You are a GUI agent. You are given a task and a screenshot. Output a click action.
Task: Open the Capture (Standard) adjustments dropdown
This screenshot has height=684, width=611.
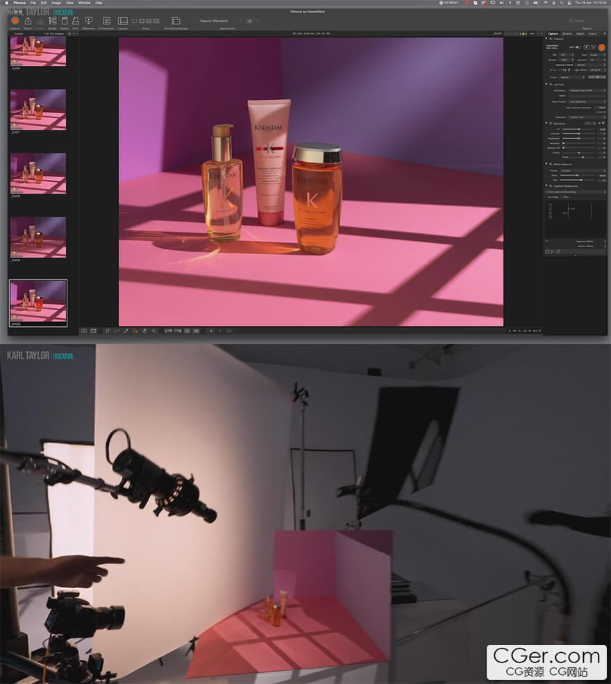pos(220,21)
